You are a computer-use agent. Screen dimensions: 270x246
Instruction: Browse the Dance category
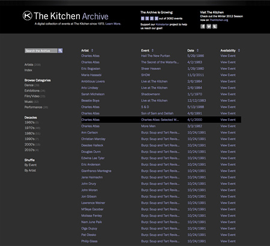coord(29,85)
